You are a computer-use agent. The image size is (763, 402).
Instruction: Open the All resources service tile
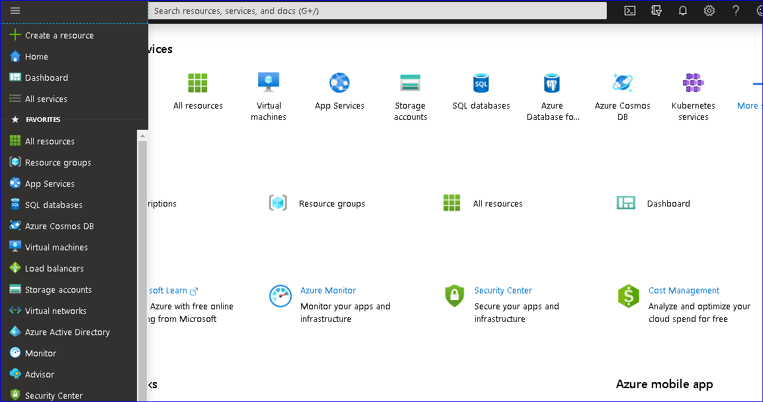click(x=198, y=91)
